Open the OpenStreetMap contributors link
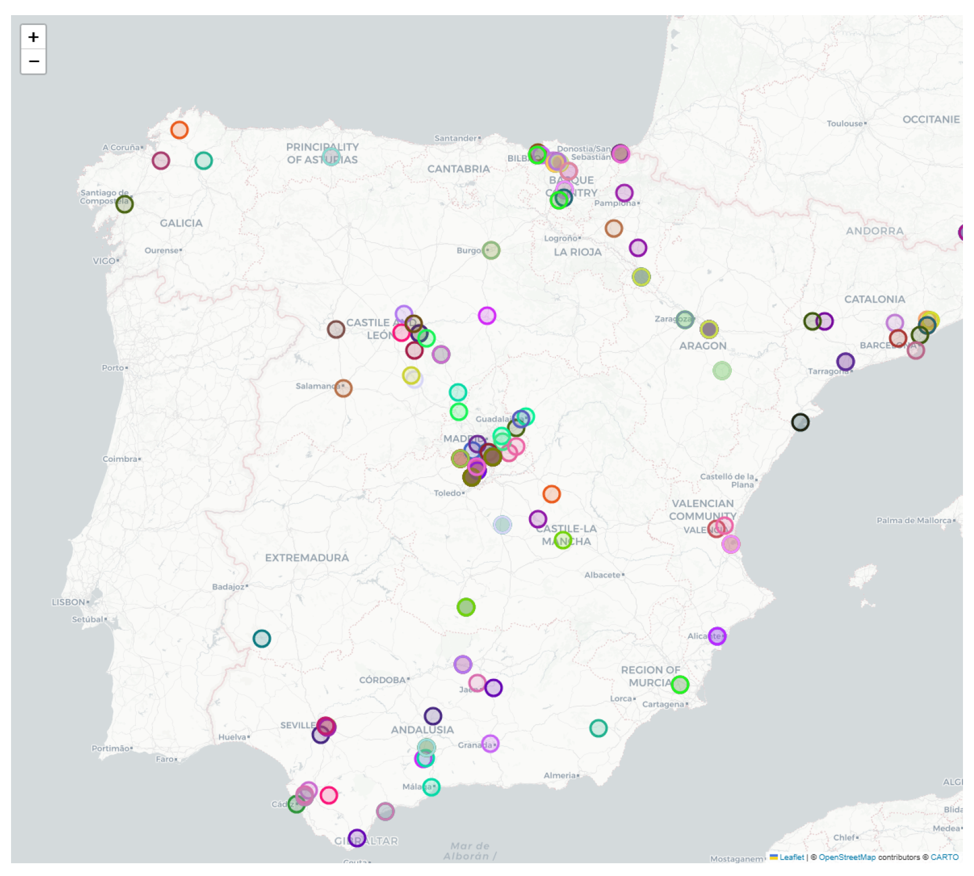This screenshot has height=876, width=974. click(x=847, y=857)
